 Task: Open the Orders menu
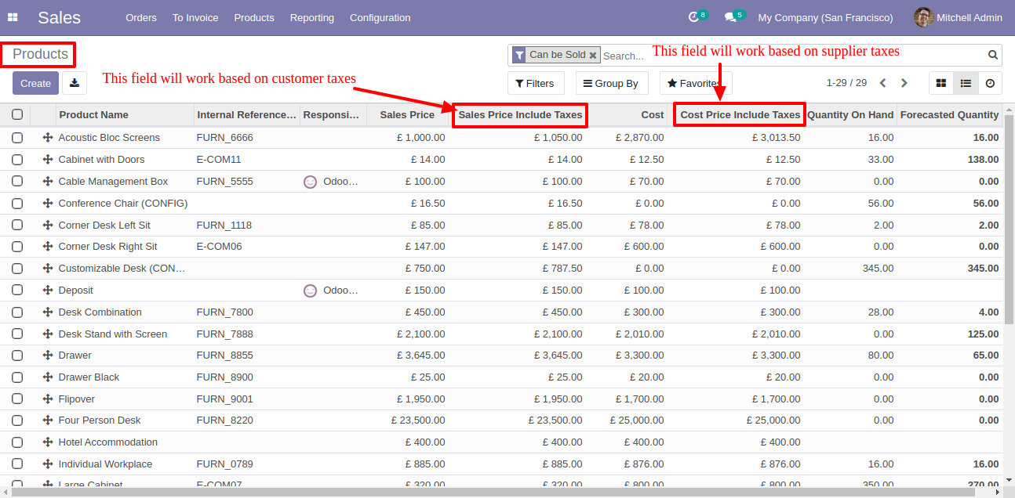click(x=141, y=17)
